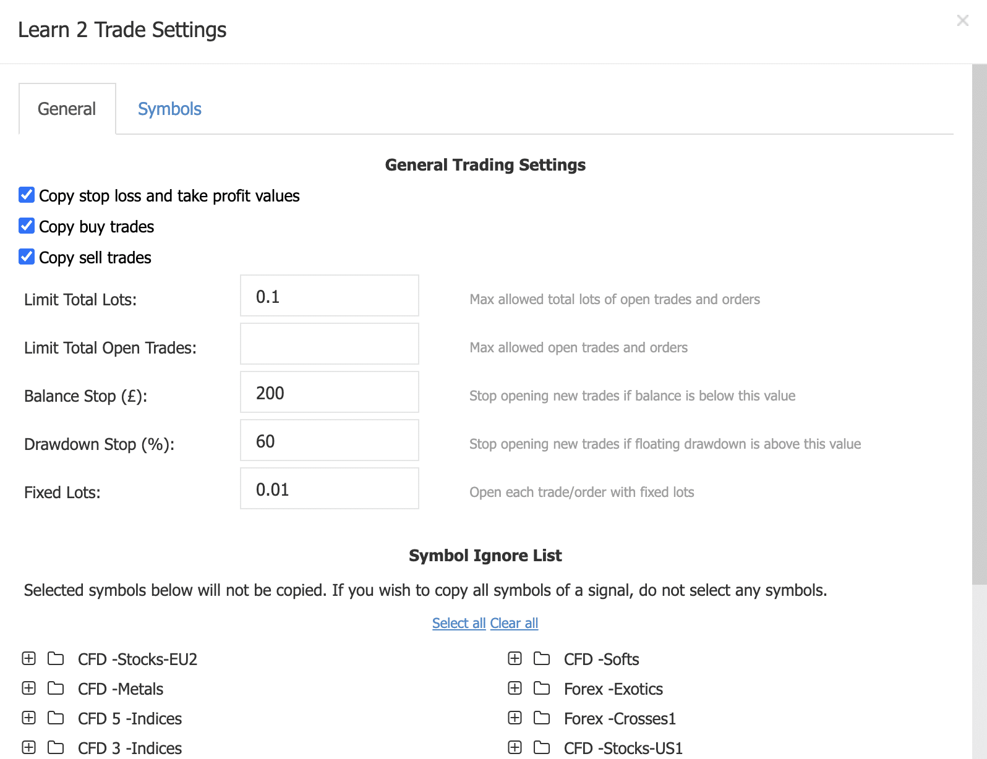
Task: Click the Symbol Ignore List heading
Action: click(485, 556)
